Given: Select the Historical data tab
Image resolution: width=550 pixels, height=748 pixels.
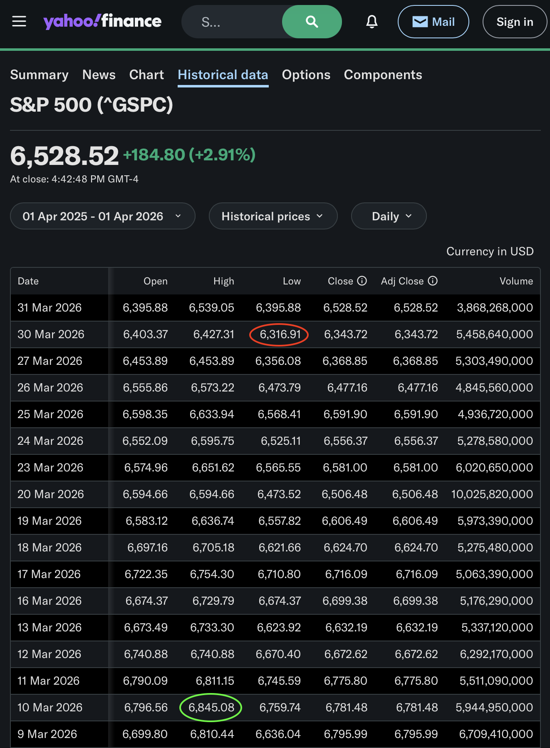Looking at the screenshot, I should pos(223,75).
